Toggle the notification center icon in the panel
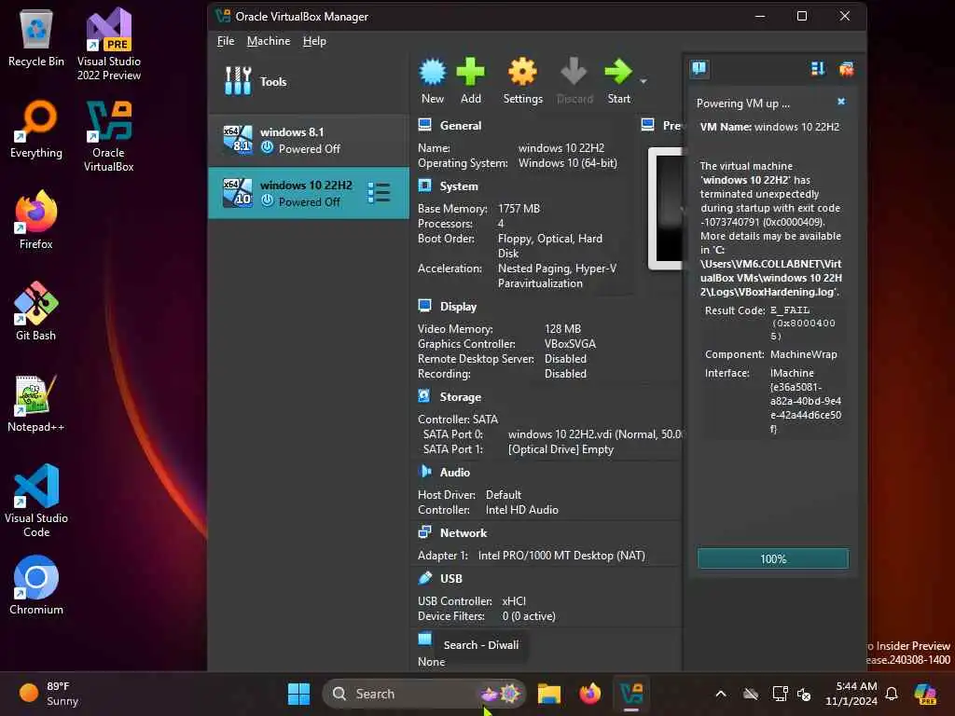This screenshot has height=716, width=955. [x=699, y=69]
